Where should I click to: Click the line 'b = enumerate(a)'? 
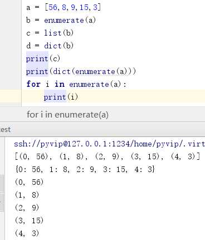61,20
